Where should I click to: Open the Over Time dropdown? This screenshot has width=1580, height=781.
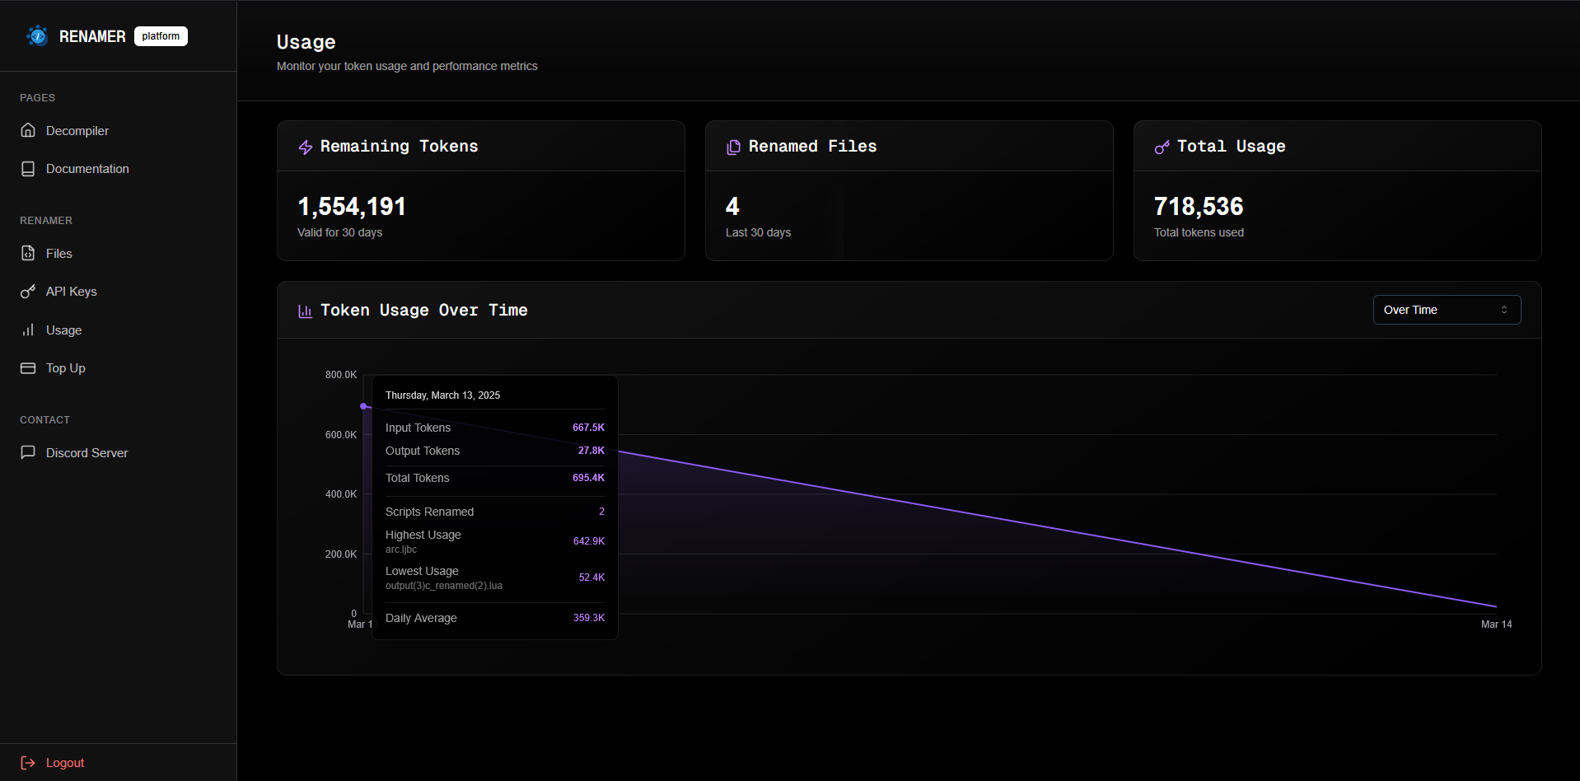[x=1446, y=310]
